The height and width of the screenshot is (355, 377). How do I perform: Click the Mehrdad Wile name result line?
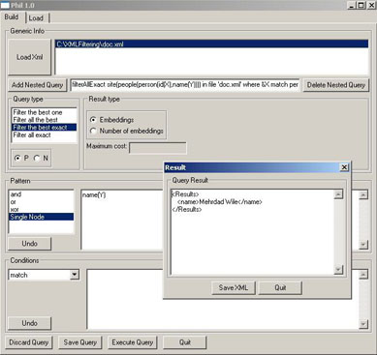click(x=220, y=202)
